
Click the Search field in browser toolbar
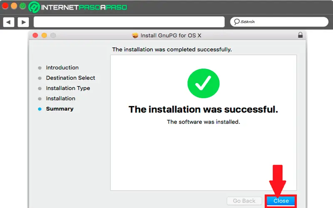point(279,22)
